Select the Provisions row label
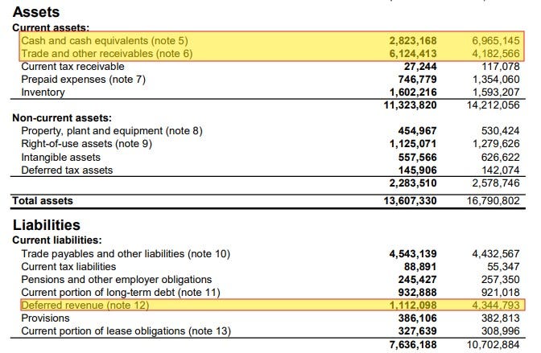Viewport: 541px width, 353px height. [45, 318]
